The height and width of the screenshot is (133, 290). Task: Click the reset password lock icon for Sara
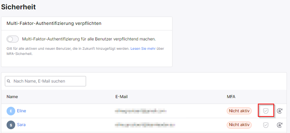click(280, 125)
